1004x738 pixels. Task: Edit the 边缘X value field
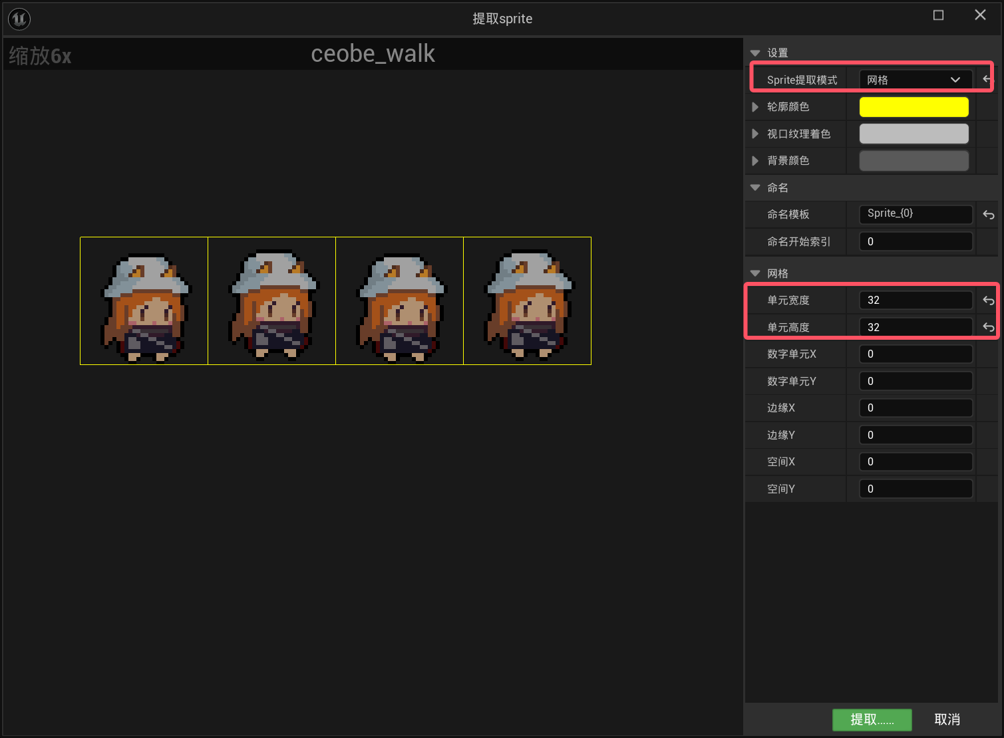click(916, 408)
